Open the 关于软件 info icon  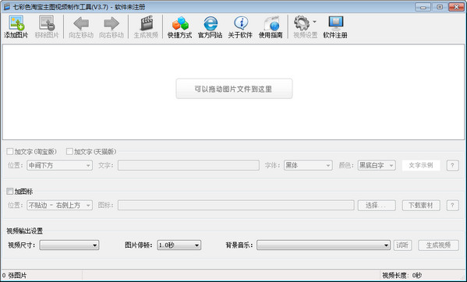pos(241,23)
